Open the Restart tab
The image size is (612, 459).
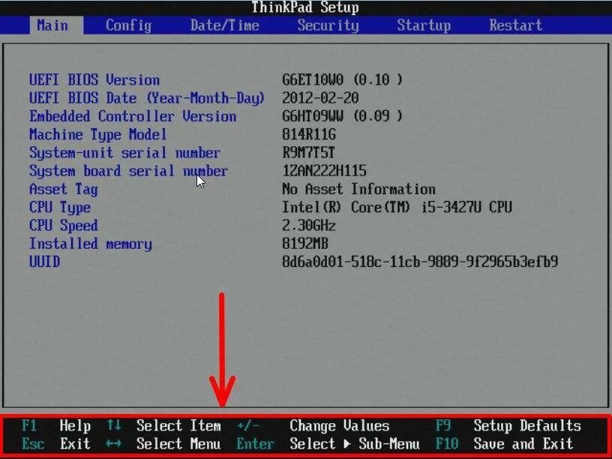pyautogui.click(x=515, y=25)
